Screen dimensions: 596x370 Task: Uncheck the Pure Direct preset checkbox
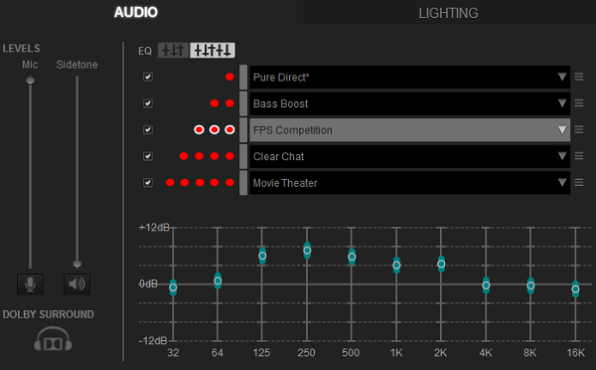[x=148, y=77]
